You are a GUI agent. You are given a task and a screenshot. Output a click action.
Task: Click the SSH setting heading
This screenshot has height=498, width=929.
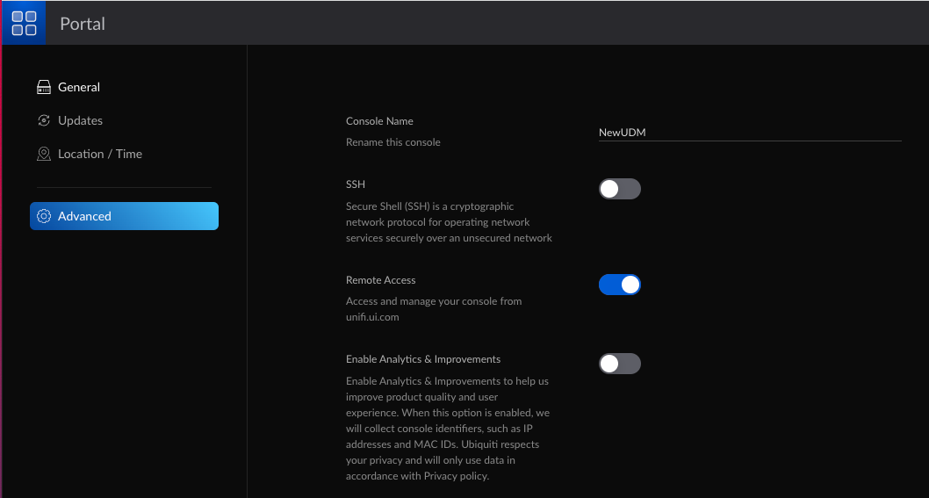(356, 184)
